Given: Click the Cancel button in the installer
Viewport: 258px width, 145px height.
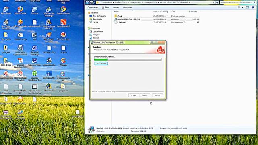Looking at the screenshot, I should pyautogui.click(x=158, y=95).
